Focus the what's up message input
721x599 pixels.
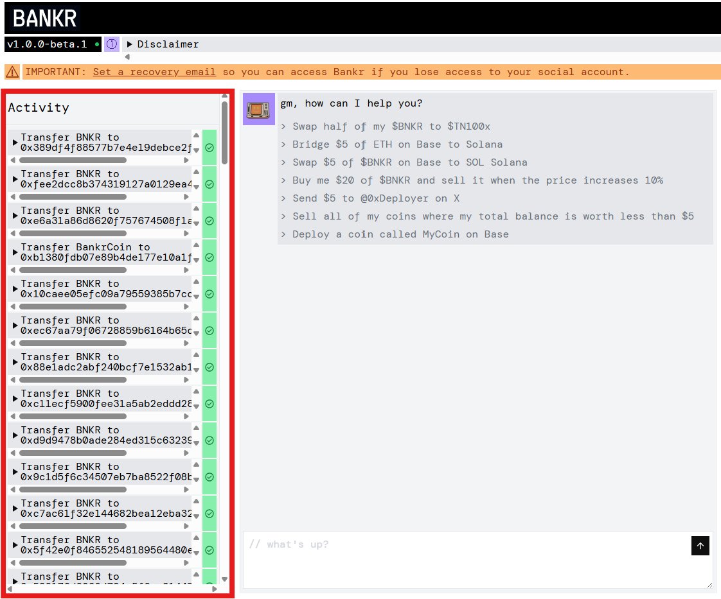pyautogui.click(x=477, y=560)
